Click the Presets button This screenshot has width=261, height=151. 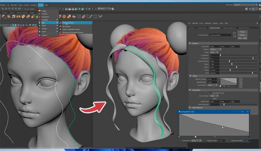(x=242, y=35)
